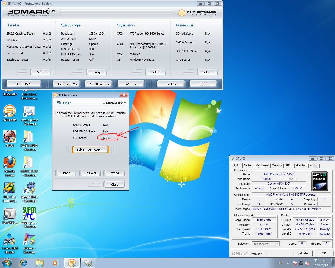The image size is (335, 268).
Task: Open Options under Results
Action: [x=209, y=72]
